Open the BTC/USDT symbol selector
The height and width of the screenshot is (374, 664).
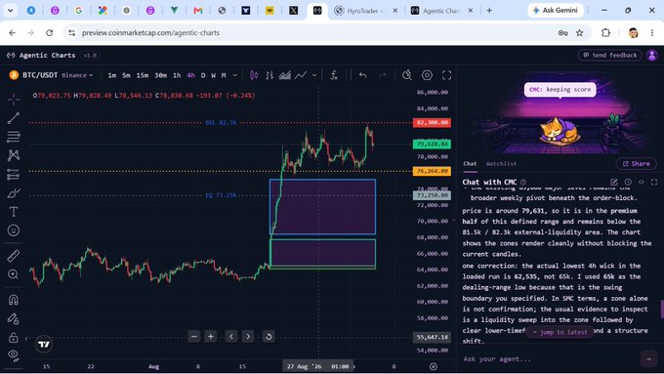[34, 75]
